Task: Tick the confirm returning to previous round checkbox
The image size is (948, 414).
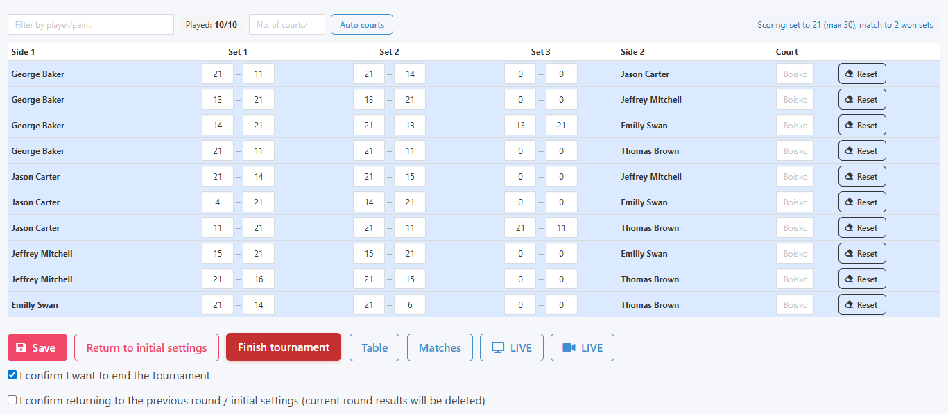Action: pyautogui.click(x=12, y=400)
